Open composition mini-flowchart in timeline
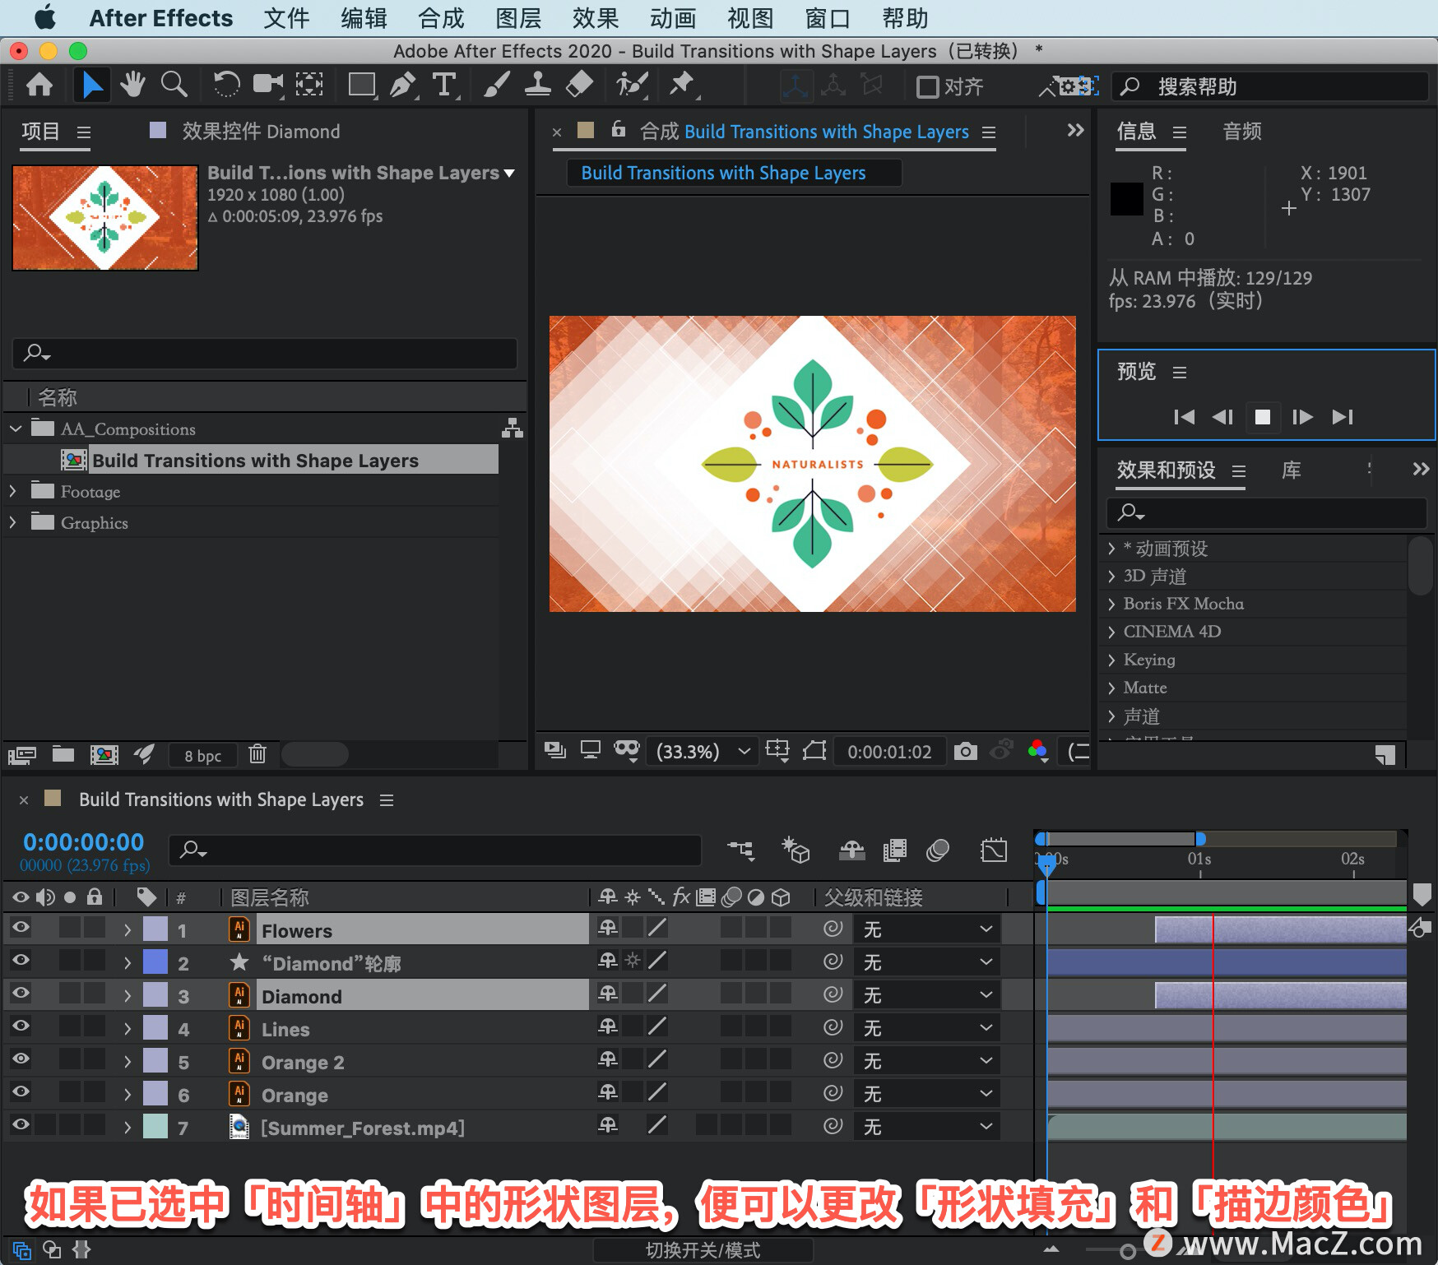Viewport: 1438px width, 1265px height. pyautogui.click(x=740, y=850)
